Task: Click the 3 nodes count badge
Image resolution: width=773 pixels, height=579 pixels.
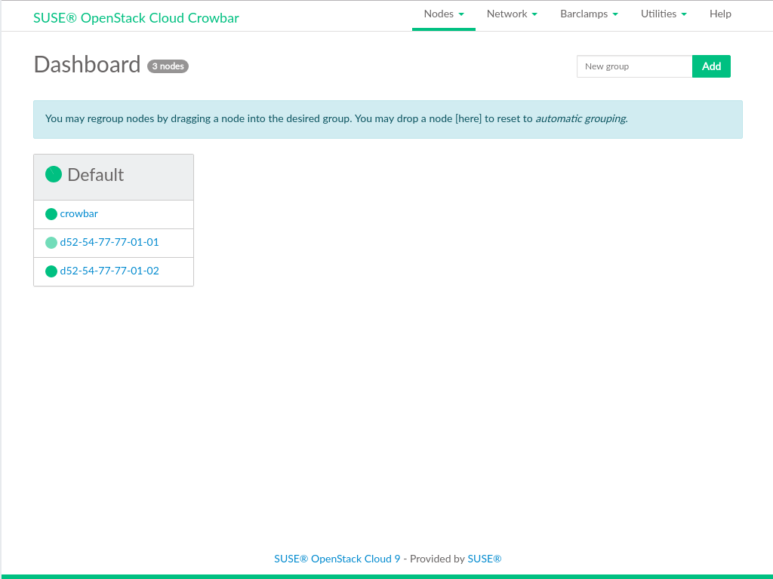Action: tap(168, 66)
